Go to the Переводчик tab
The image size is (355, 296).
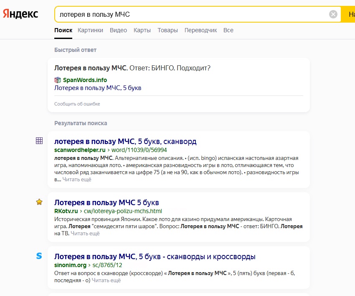click(200, 30)
